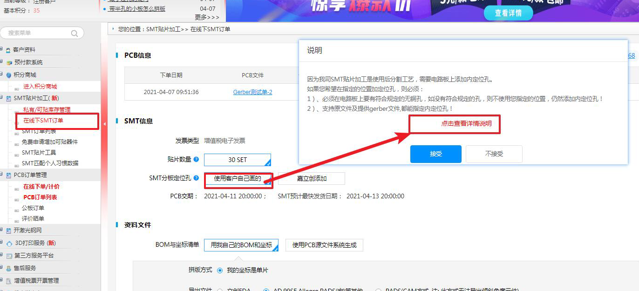Screen dimensions: 639x291
Task: Click the search magnifier icon in menu search
Action: pos(74,33)
